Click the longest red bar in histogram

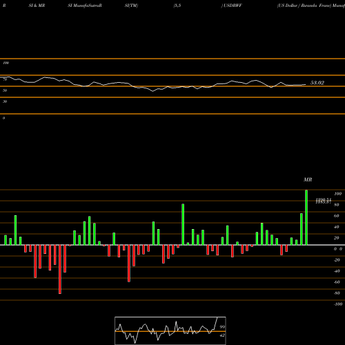pyautogui.click(x=60, y=269)
